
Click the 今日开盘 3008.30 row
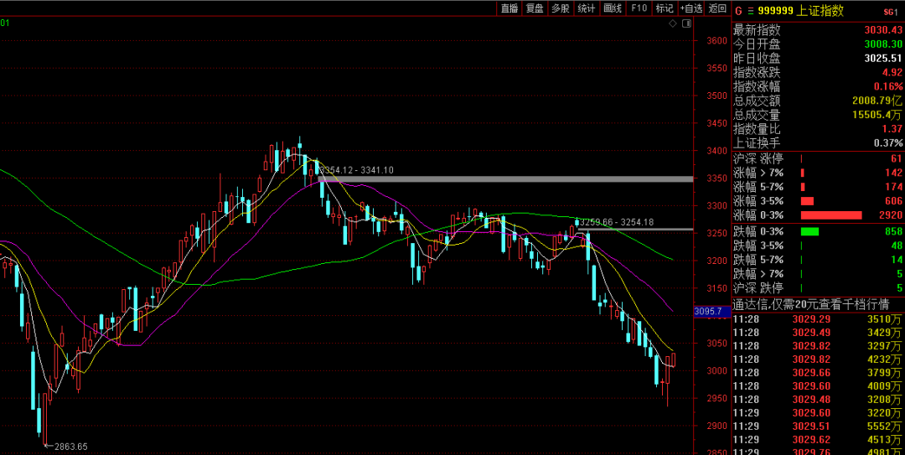[818, 44]
